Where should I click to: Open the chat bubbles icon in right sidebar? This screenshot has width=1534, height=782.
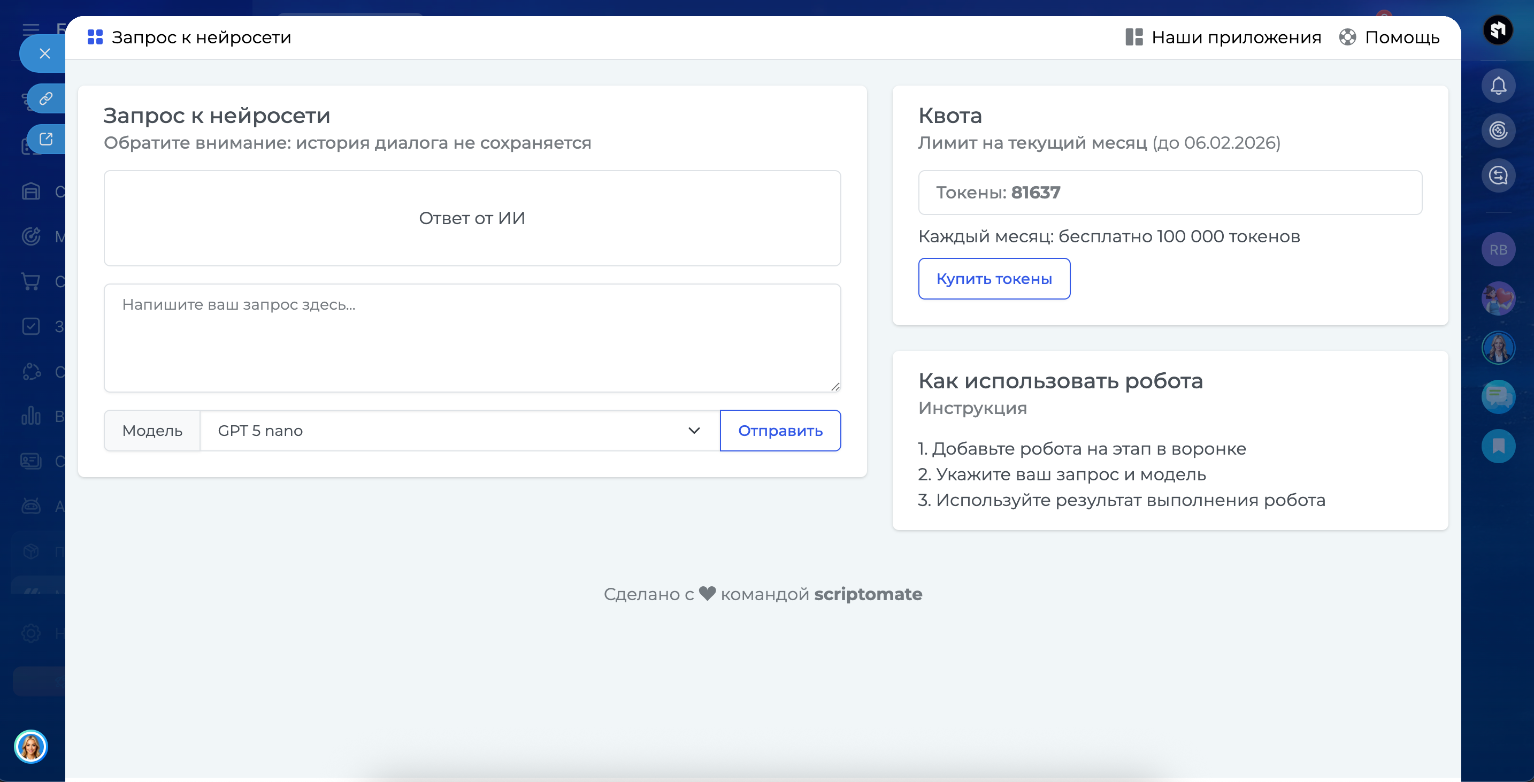tap(1498, 397)
